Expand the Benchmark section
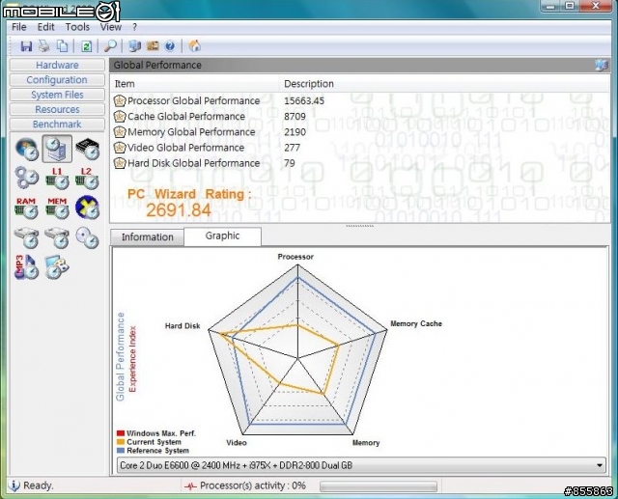Viewport: 618px width, 499px height. [x=57, y=125]
